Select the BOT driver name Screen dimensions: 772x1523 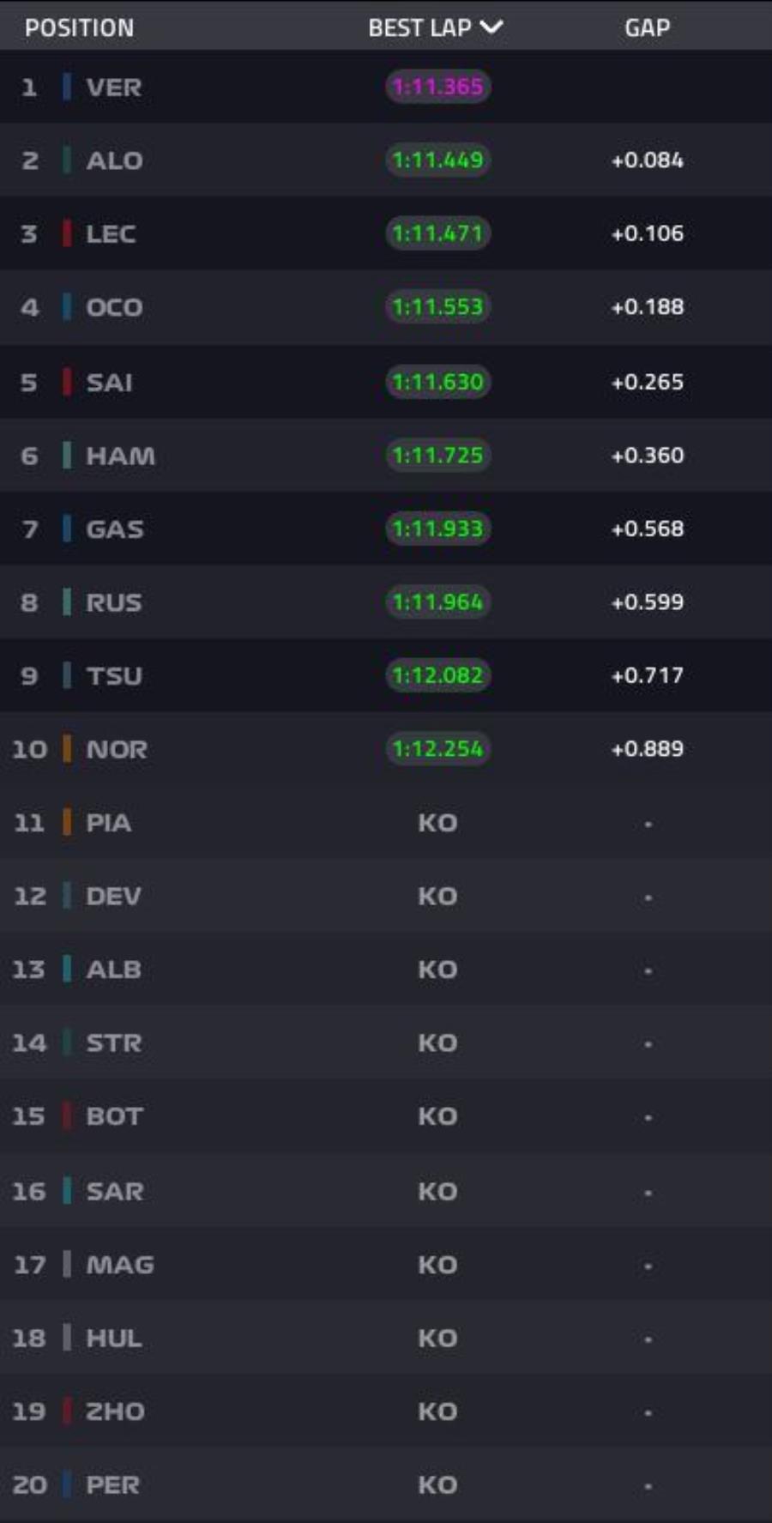point(114,1116)
